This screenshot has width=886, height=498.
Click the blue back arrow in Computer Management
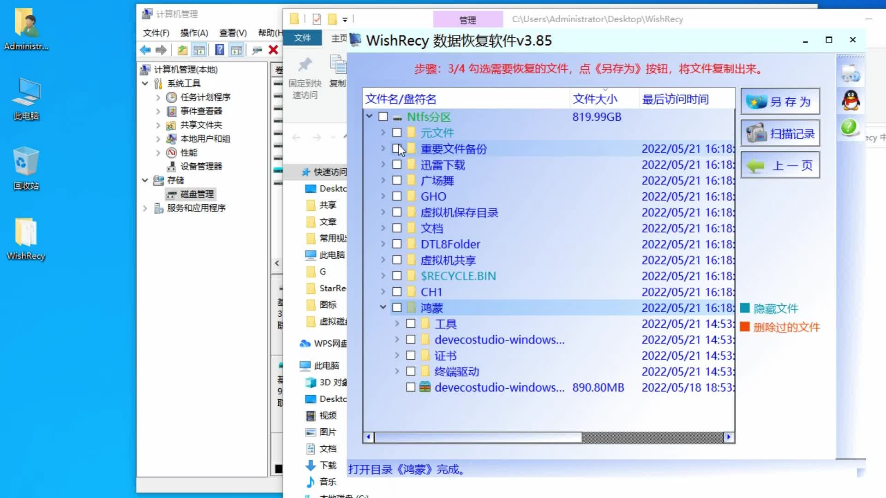(x=145, y=50)
